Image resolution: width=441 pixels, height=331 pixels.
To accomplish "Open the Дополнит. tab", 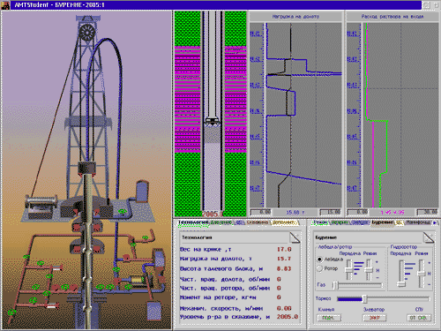I will pyautogui.click(x=285, y=222).
